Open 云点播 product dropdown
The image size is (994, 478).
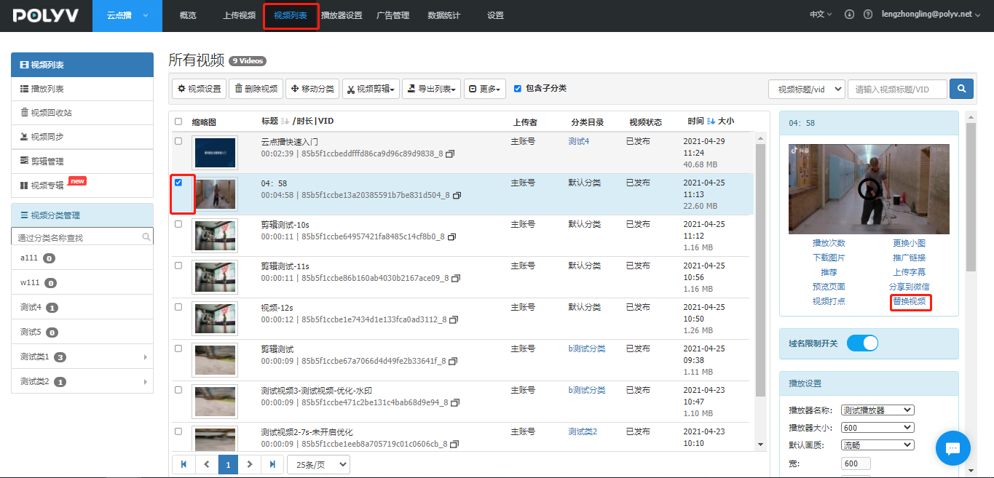click(127, 15)
